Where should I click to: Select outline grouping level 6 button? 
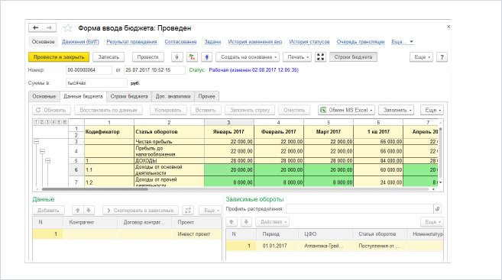(x=65, y=122)
